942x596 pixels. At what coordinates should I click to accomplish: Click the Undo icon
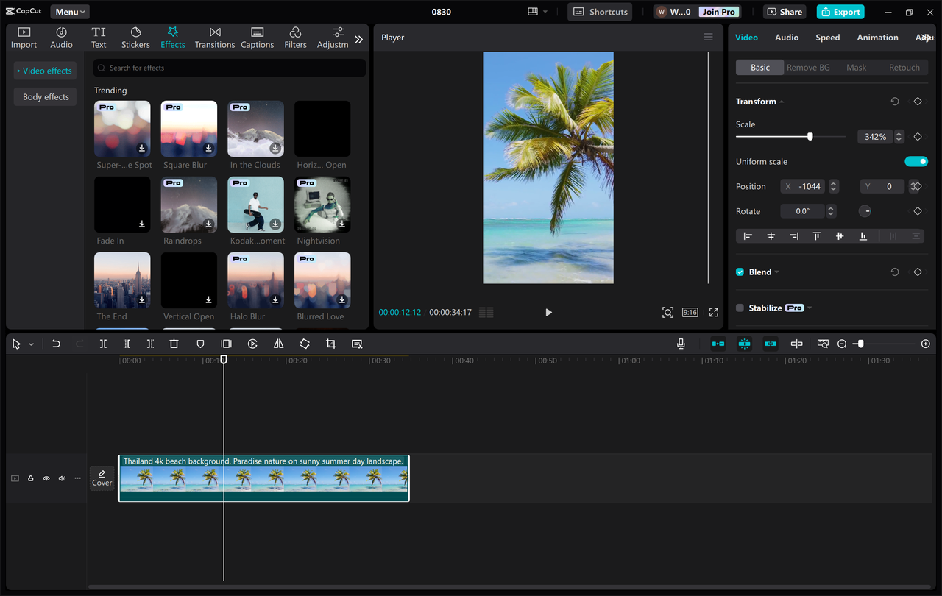click(56, 344)
